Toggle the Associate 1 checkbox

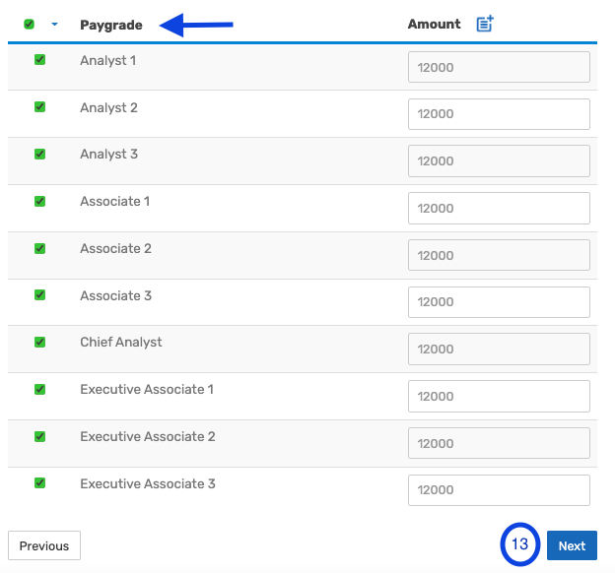click(x=39, y=201)
